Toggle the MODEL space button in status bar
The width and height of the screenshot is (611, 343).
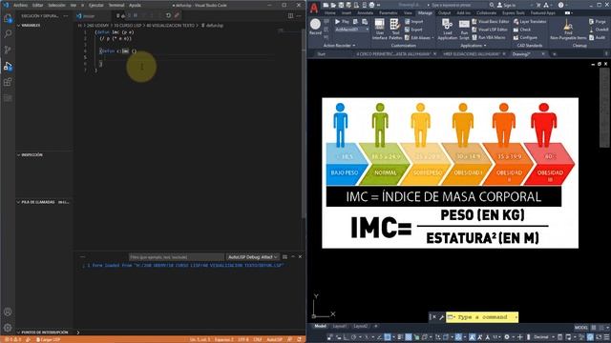580,328
